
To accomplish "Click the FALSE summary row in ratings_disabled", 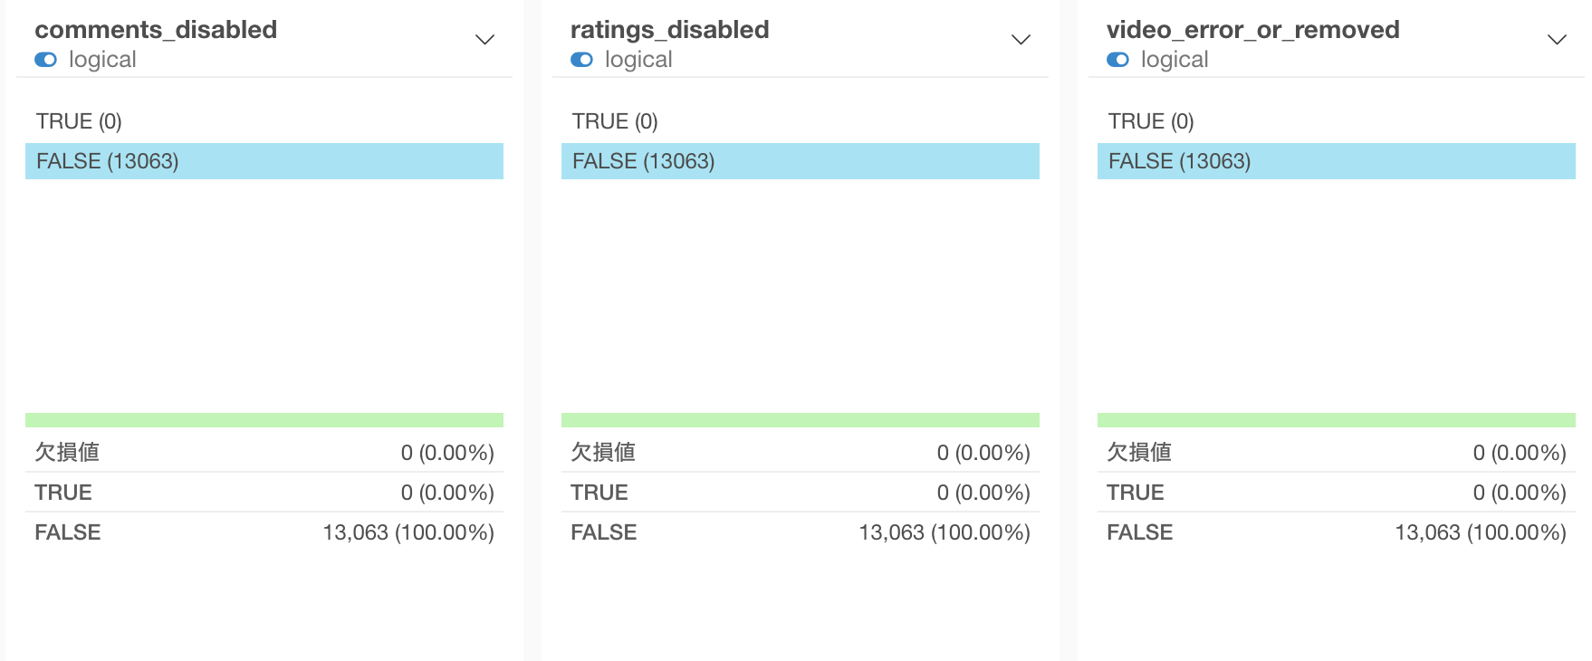I will (x=801, y=532).
